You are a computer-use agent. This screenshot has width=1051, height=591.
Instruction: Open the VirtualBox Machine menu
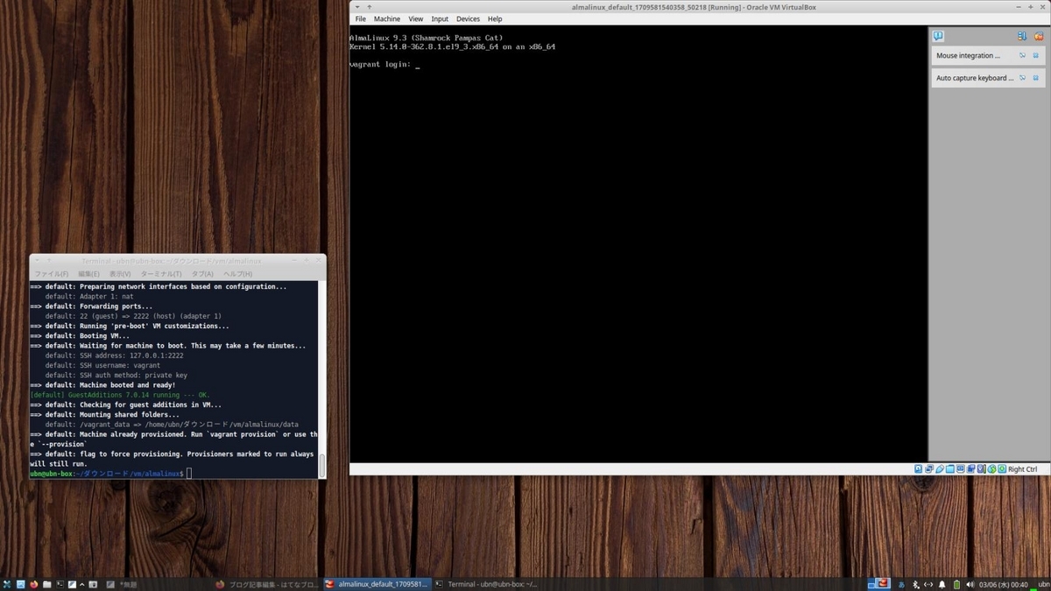(387, 18)
